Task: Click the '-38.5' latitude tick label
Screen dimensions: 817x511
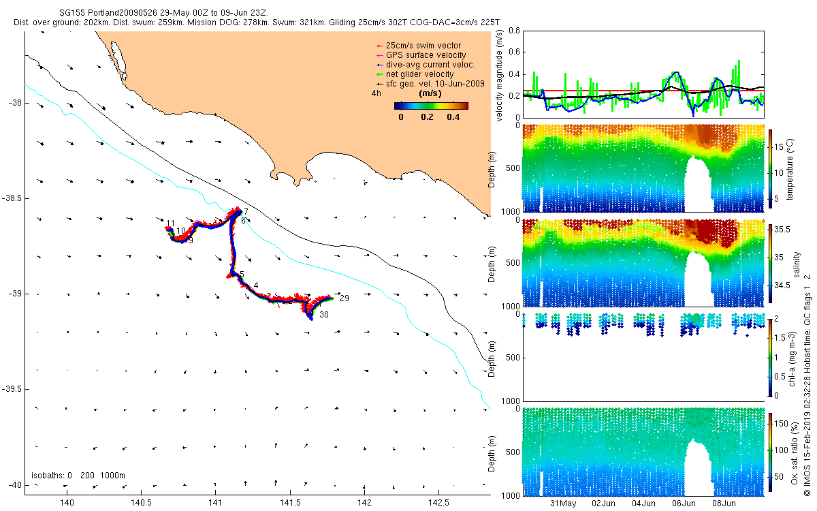Action: pos(12,198)
